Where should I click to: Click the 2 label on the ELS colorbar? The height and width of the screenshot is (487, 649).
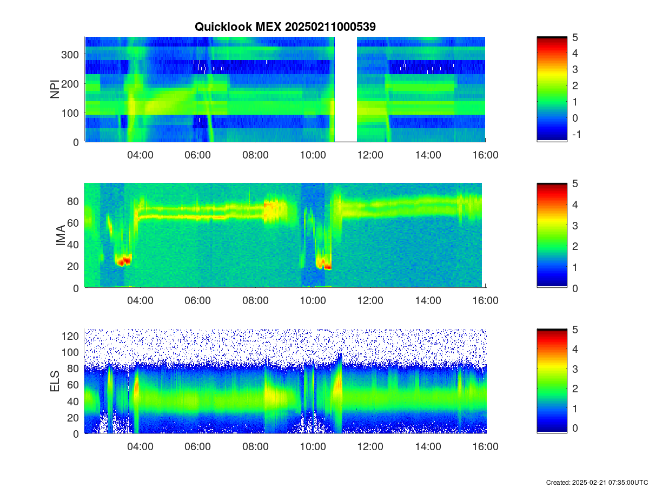click(x=575, y=389)
